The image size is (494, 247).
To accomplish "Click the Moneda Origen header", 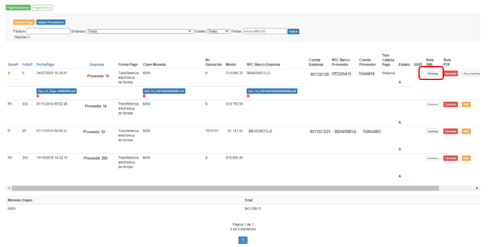I will (x=20, y=200).
